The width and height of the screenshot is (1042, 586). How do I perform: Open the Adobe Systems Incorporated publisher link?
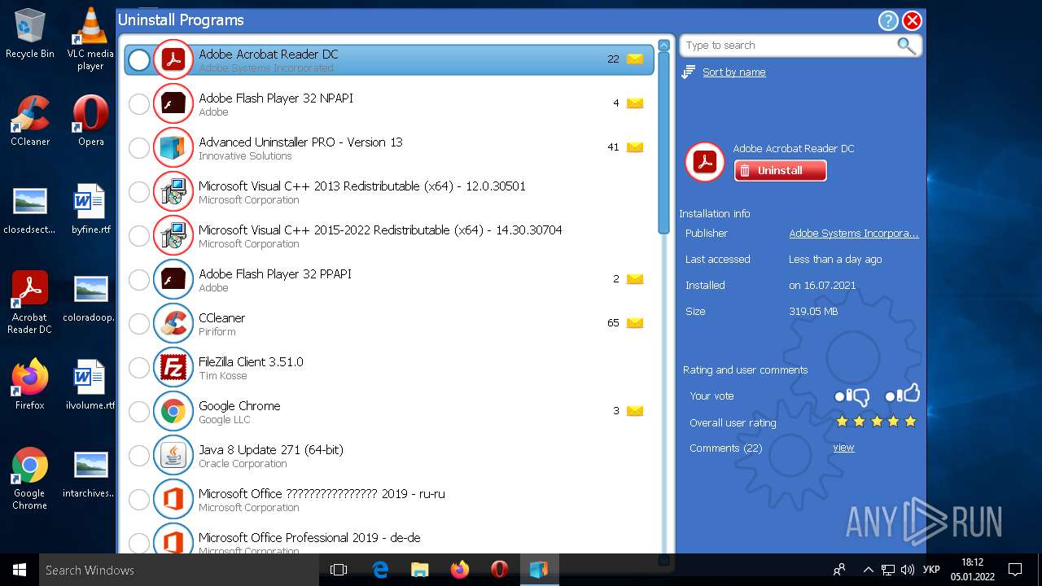click(853, 234)
